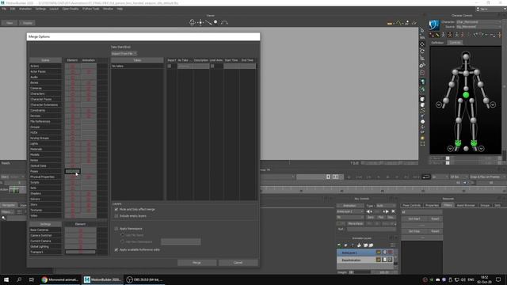Click the Flat button in Key Controls

click(380, 218)
